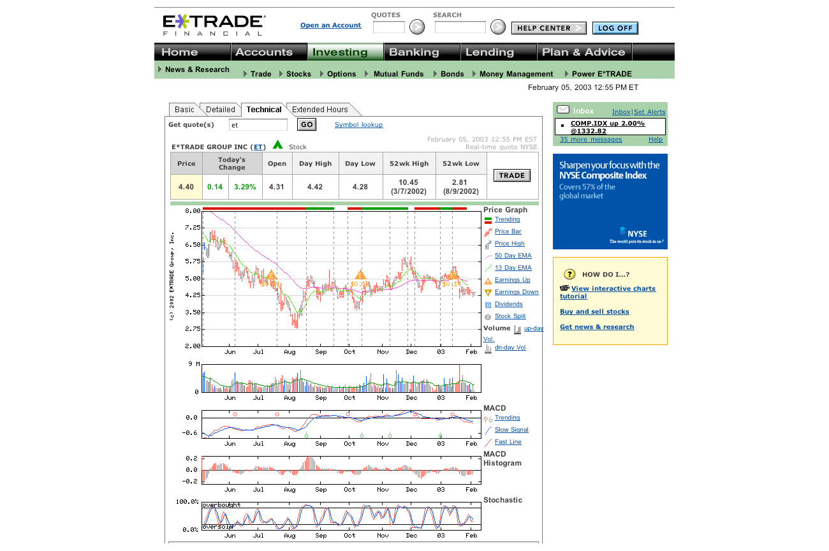
Task: Open the Accounts navigation tab
Action: pyautogui.click(x=268, y=52)
